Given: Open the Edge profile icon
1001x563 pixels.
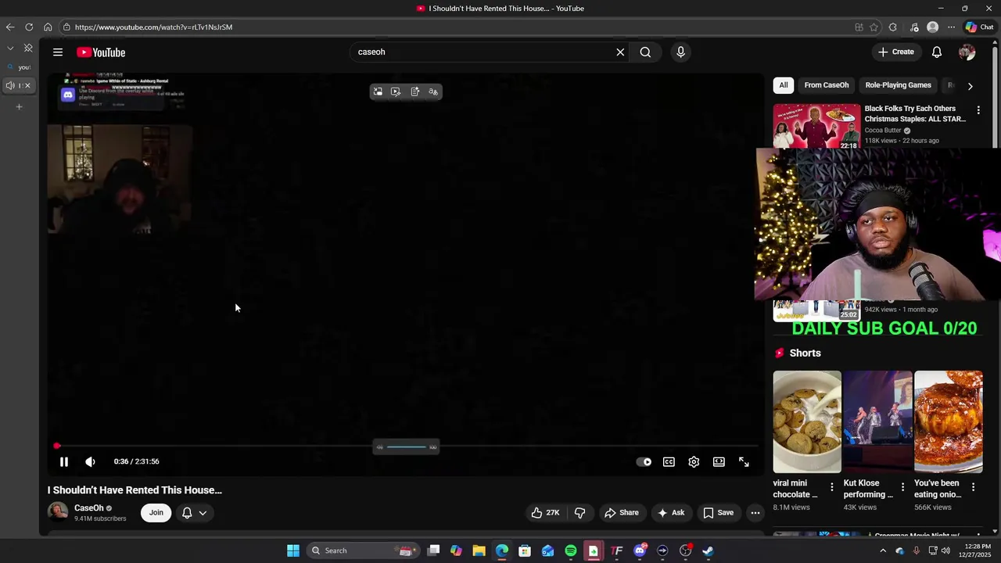Looking at the screenshot, I should 932,27.
